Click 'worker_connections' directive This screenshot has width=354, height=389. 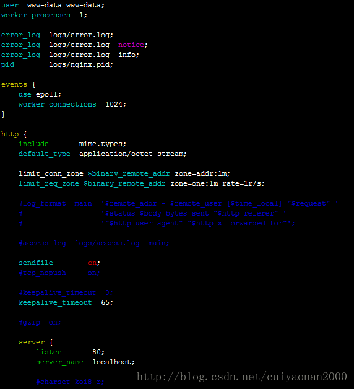tap(58, 105)
